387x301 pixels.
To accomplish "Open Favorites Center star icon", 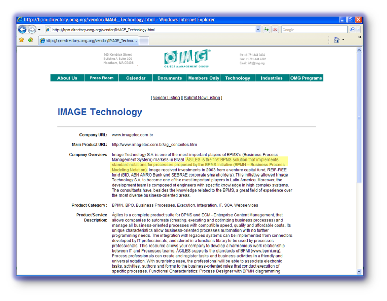I will pos(22,40).
